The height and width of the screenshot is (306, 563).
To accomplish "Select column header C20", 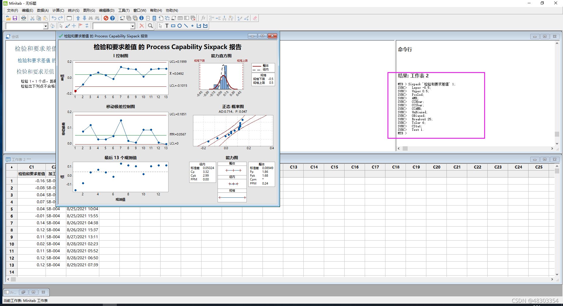I will point(437,167).
